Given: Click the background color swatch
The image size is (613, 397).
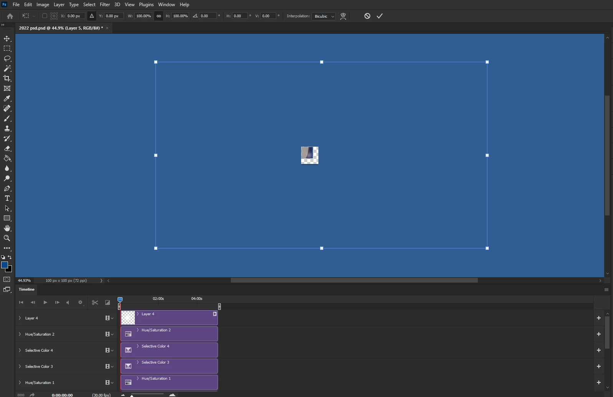Looking at the screenshot, I should tap(10, 270).
